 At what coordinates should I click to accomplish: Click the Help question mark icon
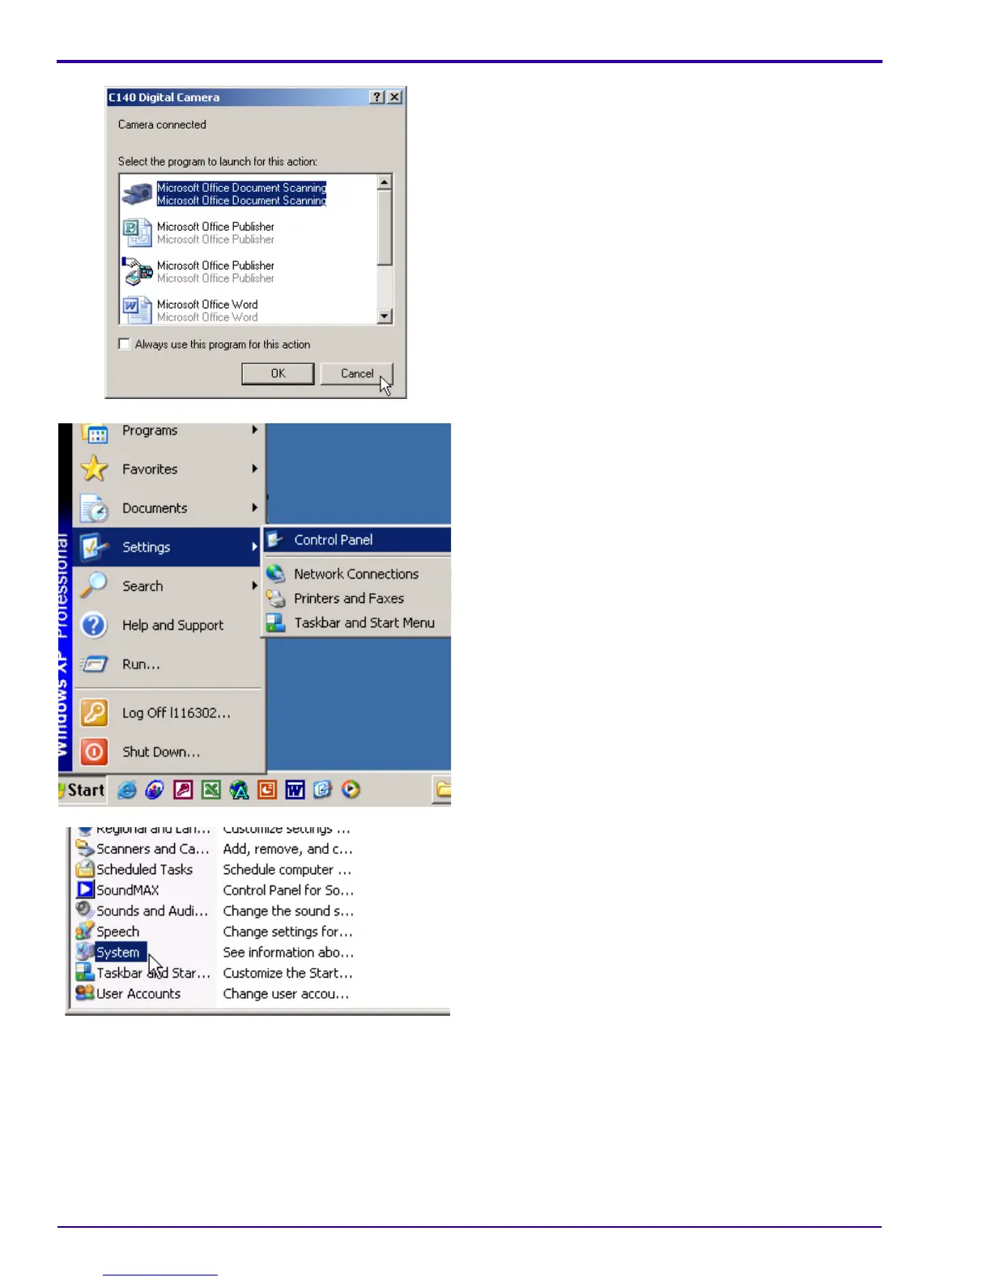click(95, 625)
